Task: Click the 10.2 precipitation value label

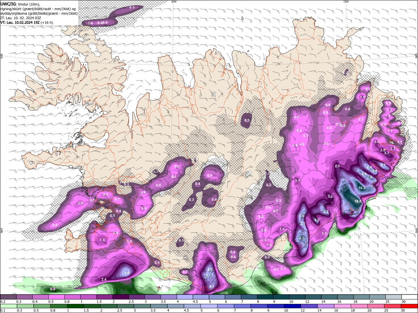Action: [x=362, y=188]
